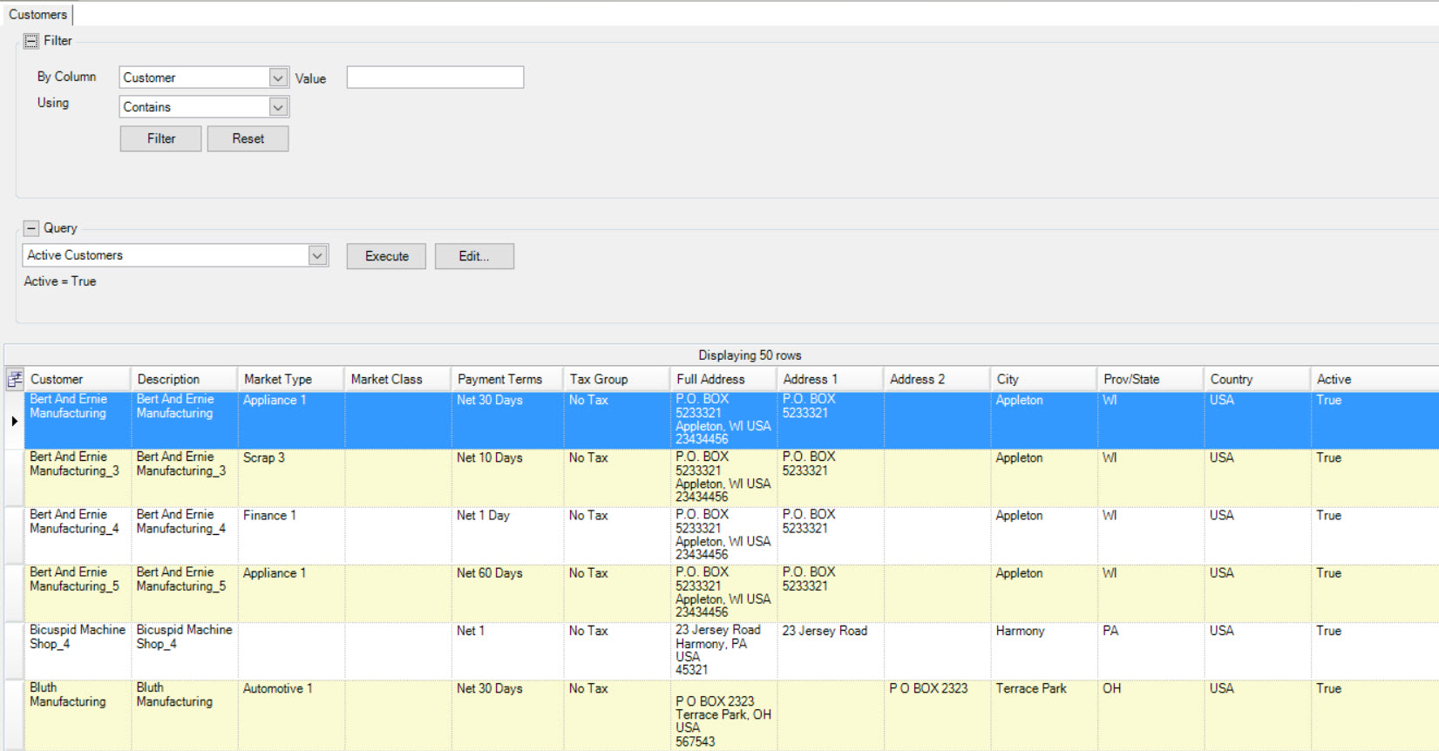Sort by the Market Class column header

point(397,379)
